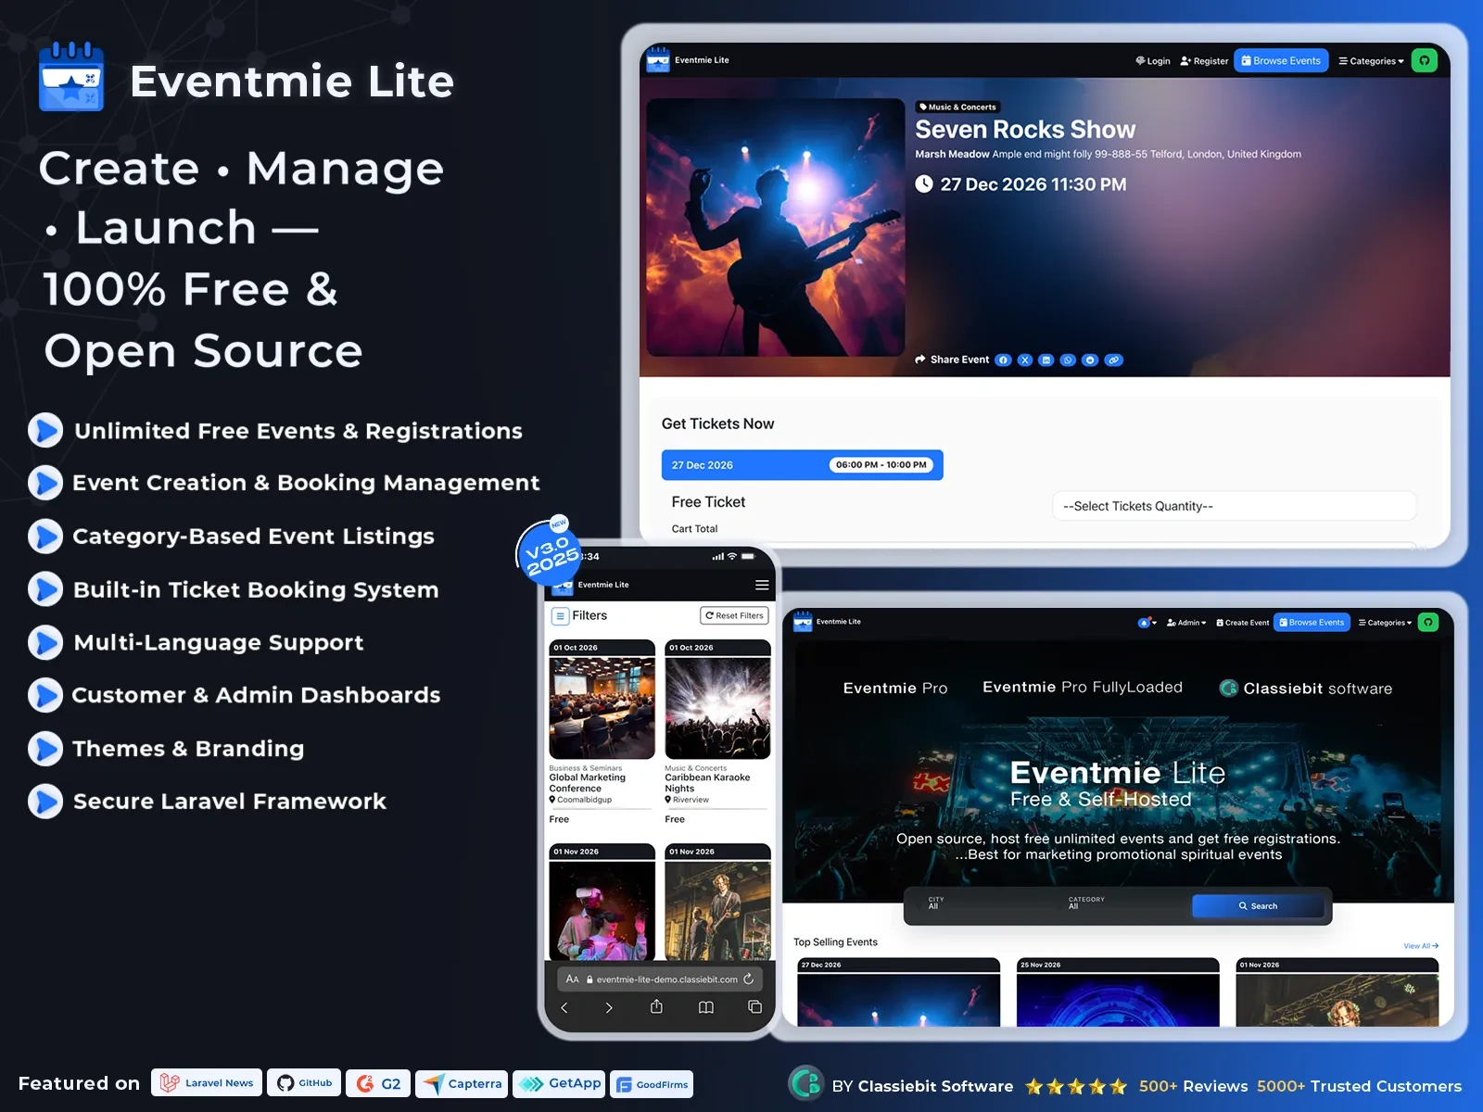The width and height of the screenshot is (1483, 1112).
Task: Click the Reddit share icon
Action: 1090,360
